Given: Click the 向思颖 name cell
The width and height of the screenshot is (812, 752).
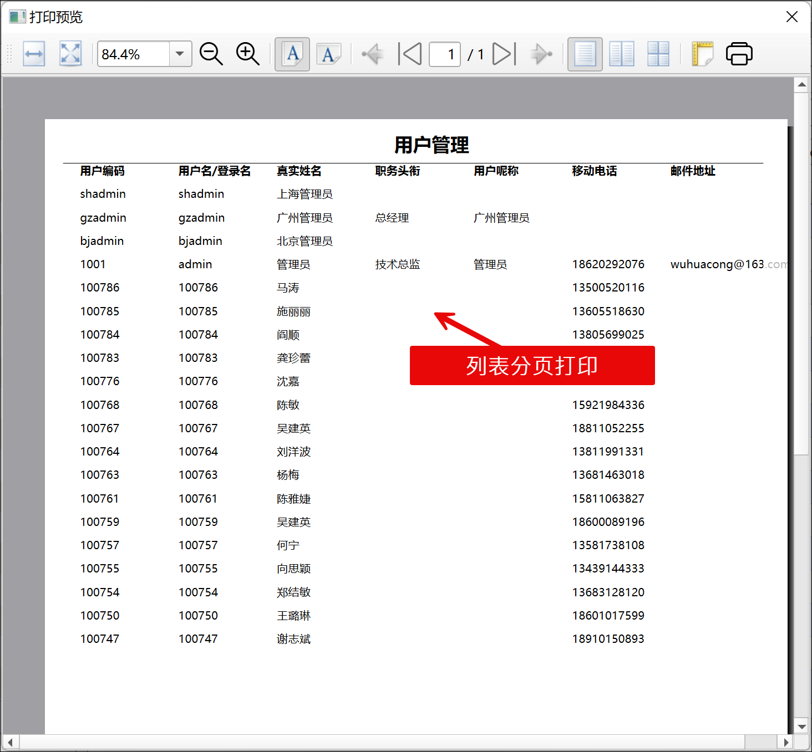Looking at the screenshot, I should [x=293, y=569].
